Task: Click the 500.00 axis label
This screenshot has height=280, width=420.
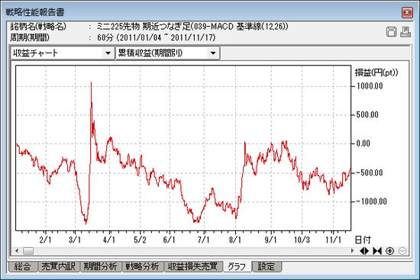Action: [x=367, y=114]
